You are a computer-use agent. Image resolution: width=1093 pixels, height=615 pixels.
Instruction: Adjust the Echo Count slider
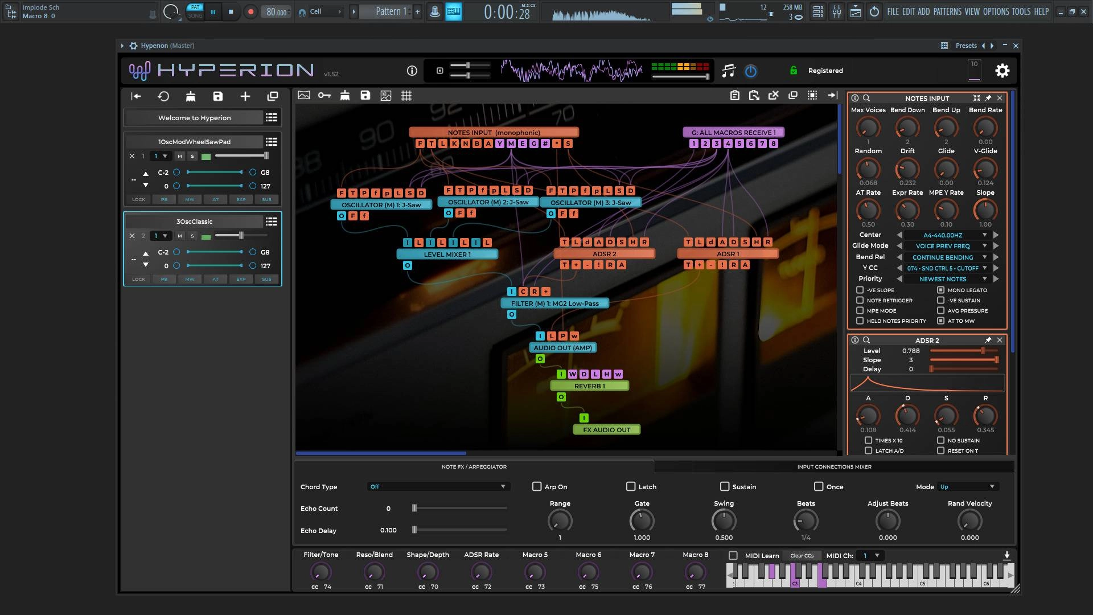tap(460, 508)
